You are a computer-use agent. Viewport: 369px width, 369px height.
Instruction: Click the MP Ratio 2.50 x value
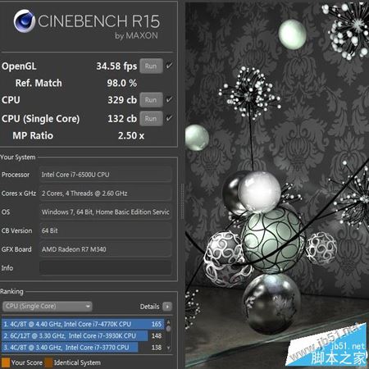coord(131,135)
